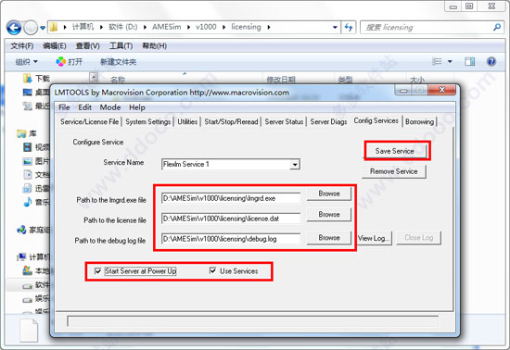The height and width of the screenshot is (350, 510).
Task: Expand the arrow after licensing breadcrumb
Action: click(x=269, y=27)
